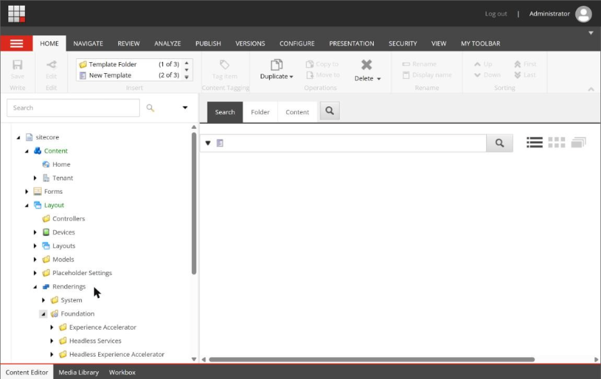Collapse the Content tree node
This screenshot has height=379, width=601.
click(x=27, y=151)
